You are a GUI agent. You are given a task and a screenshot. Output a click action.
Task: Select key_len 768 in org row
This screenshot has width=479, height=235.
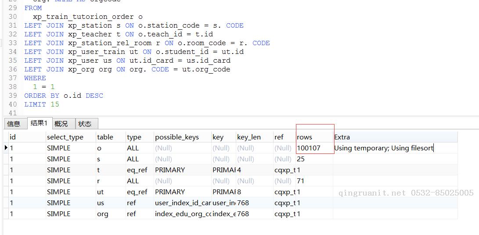[255, 214]
